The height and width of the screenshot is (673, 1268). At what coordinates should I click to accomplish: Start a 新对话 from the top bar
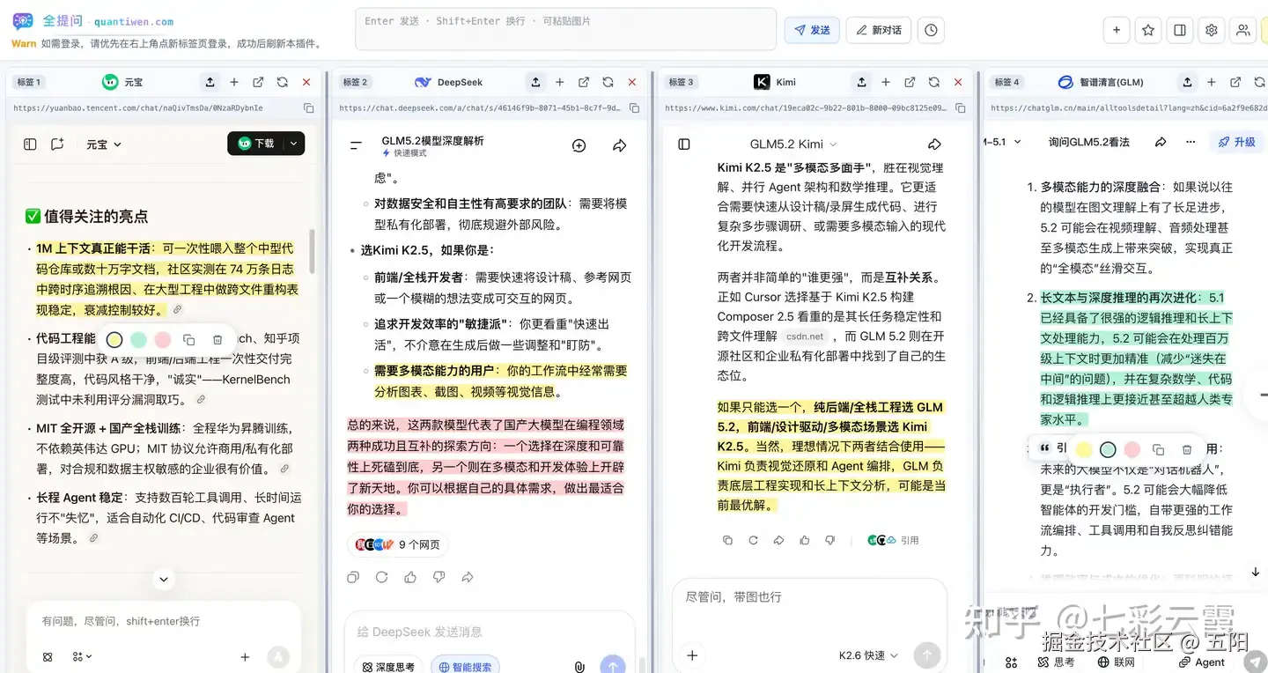(879, 30)
